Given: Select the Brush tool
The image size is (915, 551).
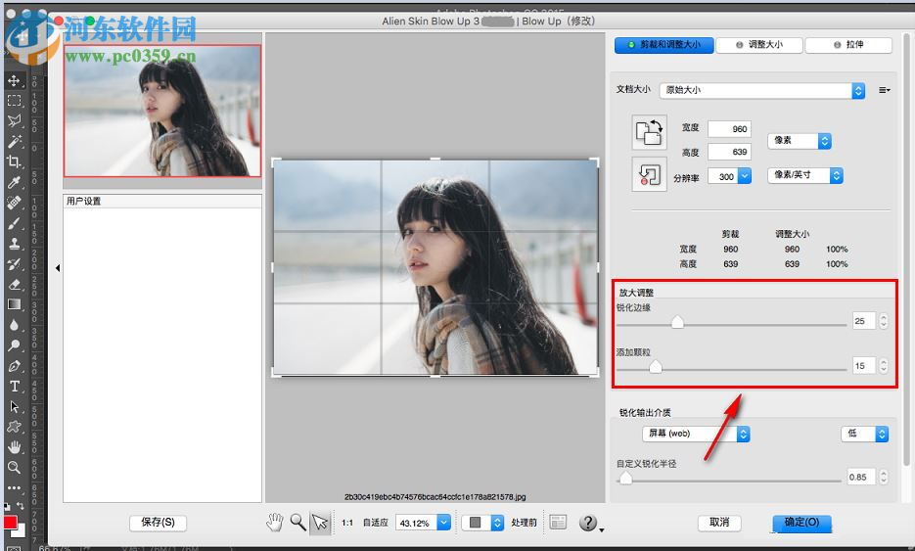Looking at the screenshot, I should [x=14, y=223].
